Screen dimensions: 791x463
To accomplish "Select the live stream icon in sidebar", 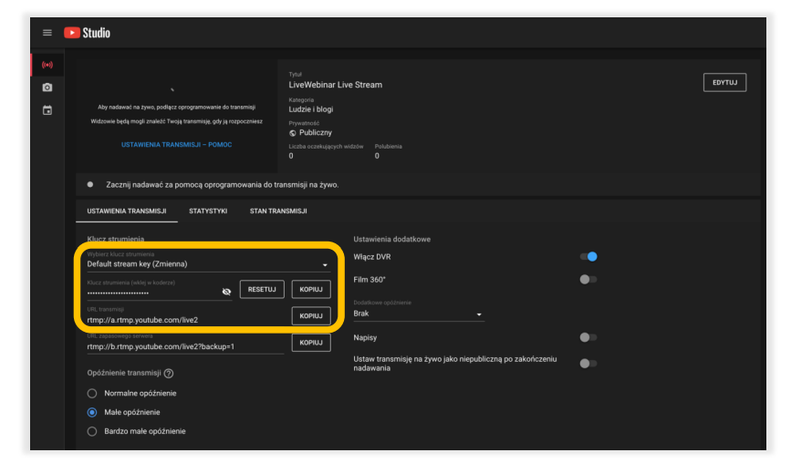I will (x=47, y=66).
